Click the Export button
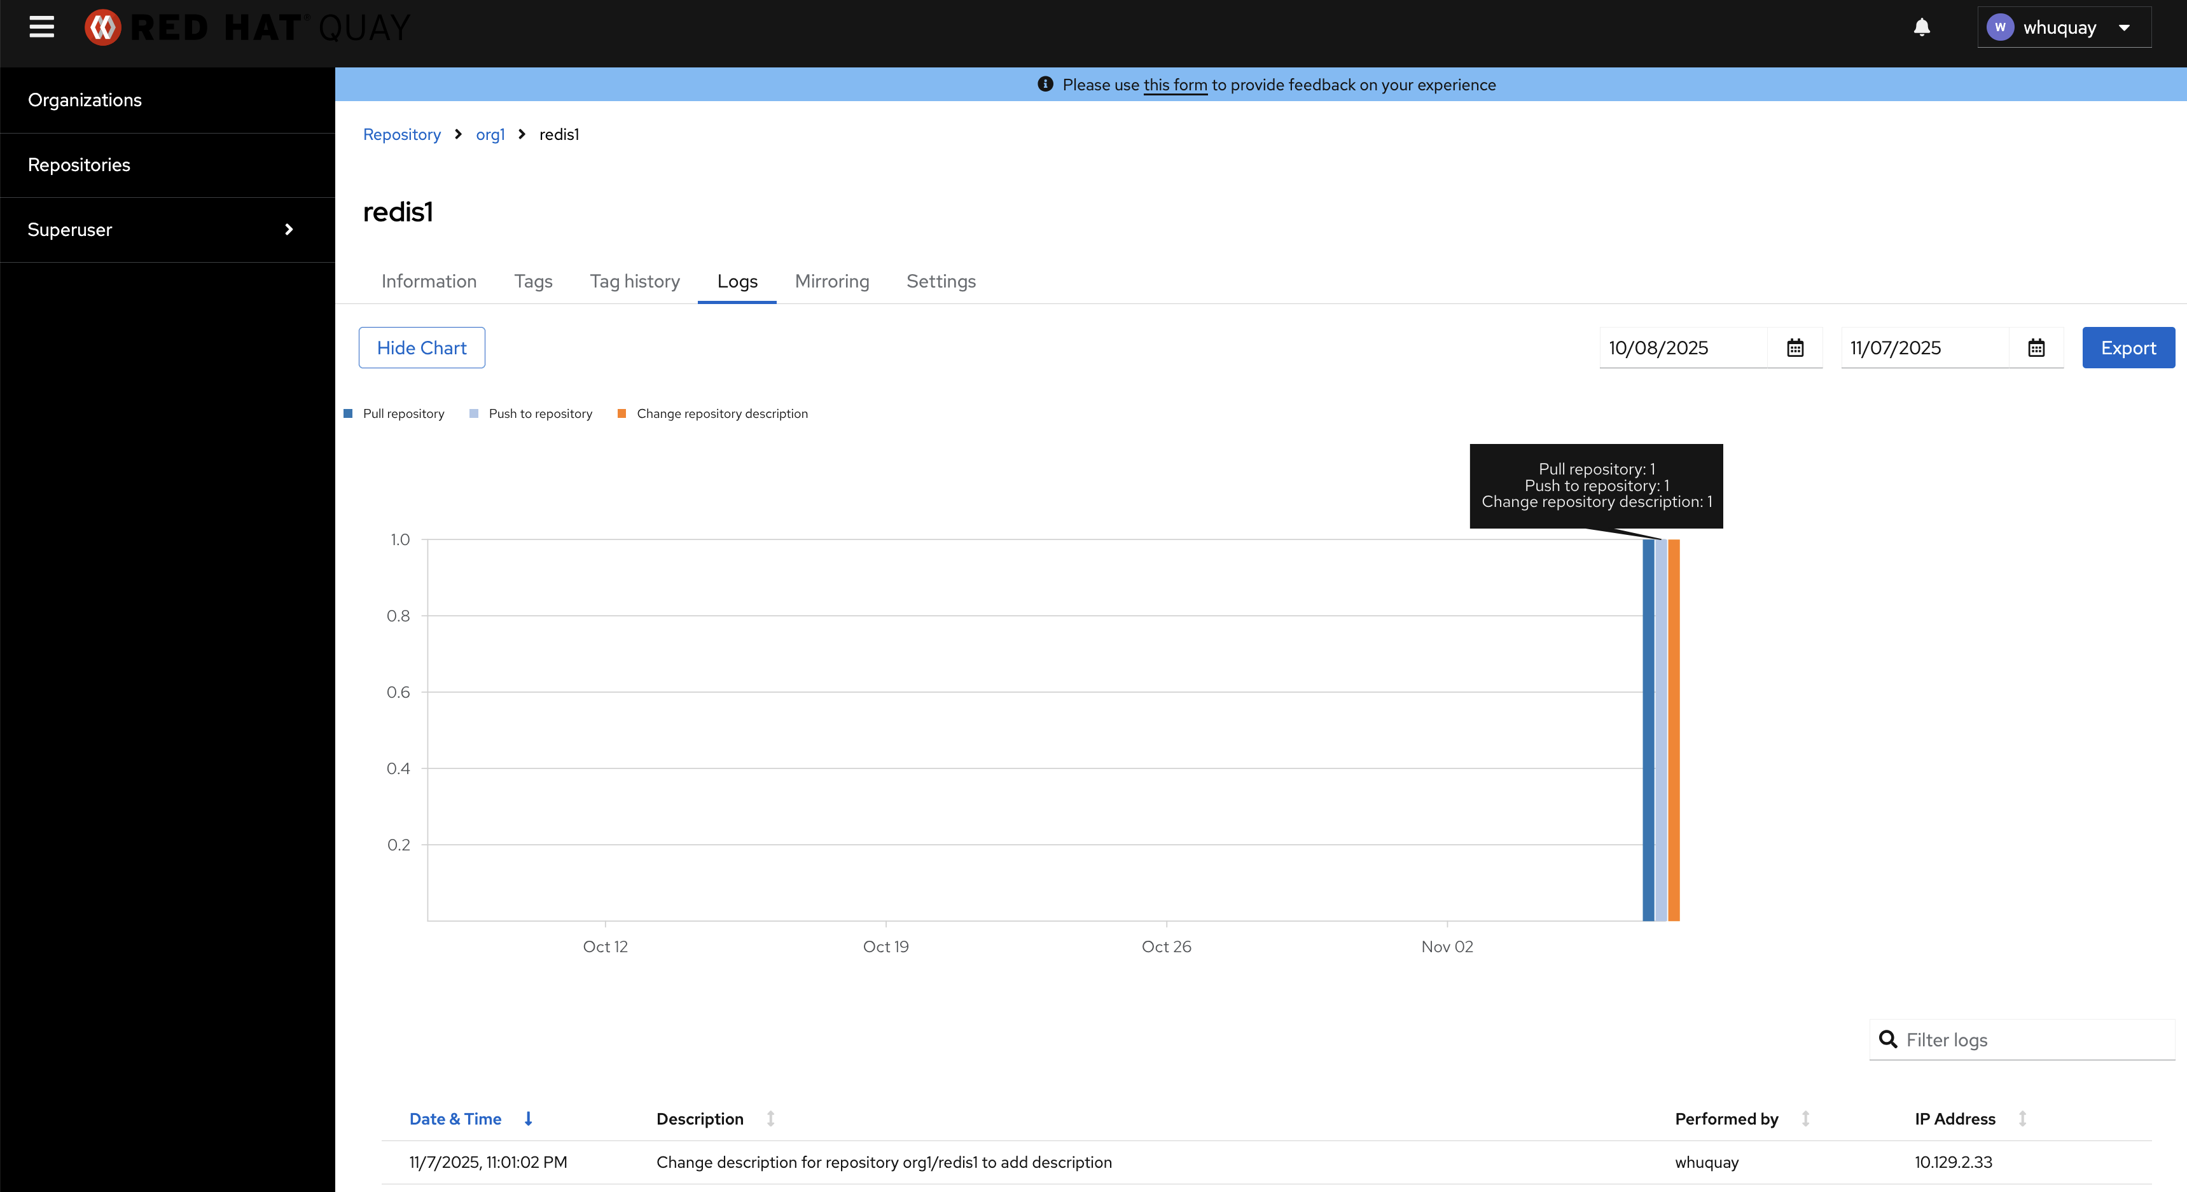The height and width of the screenshot is (1192, 2187). pos(2128,348)
